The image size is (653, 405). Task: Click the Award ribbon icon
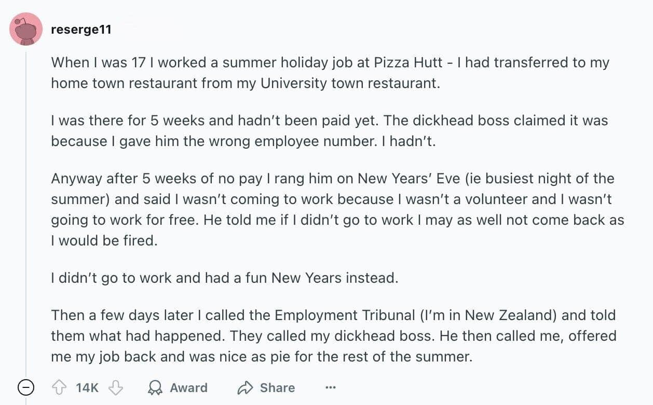click(154, 388)
